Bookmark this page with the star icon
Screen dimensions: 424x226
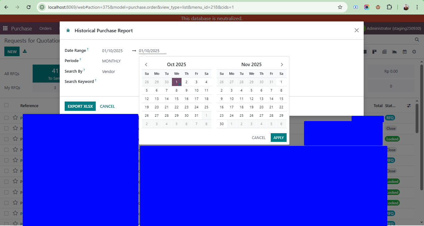(340, 7)
